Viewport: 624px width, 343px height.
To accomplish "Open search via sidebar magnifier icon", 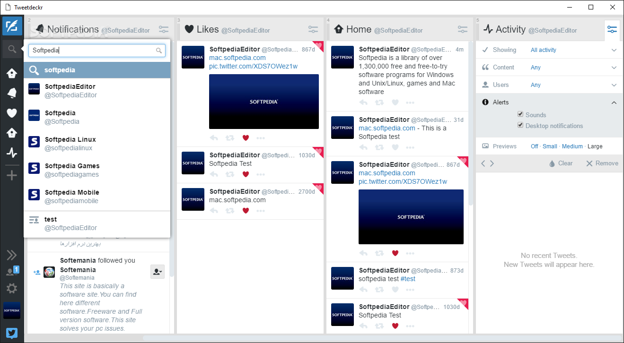I will [12, 49].
